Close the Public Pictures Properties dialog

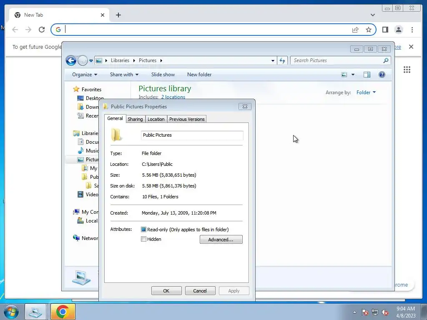pos(245,106)
